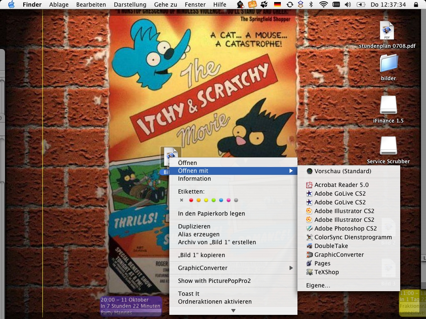Remove the label with the x under Etiketten
The height and width of the screenshot is (319, 426).
[x=181, y=200]
